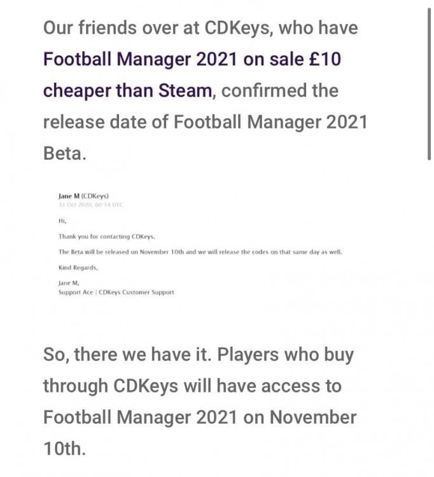Viewport: 434px width, 477px height.
Task: Click the Beta released November 10th sentence
Action: tap(200, 252)
